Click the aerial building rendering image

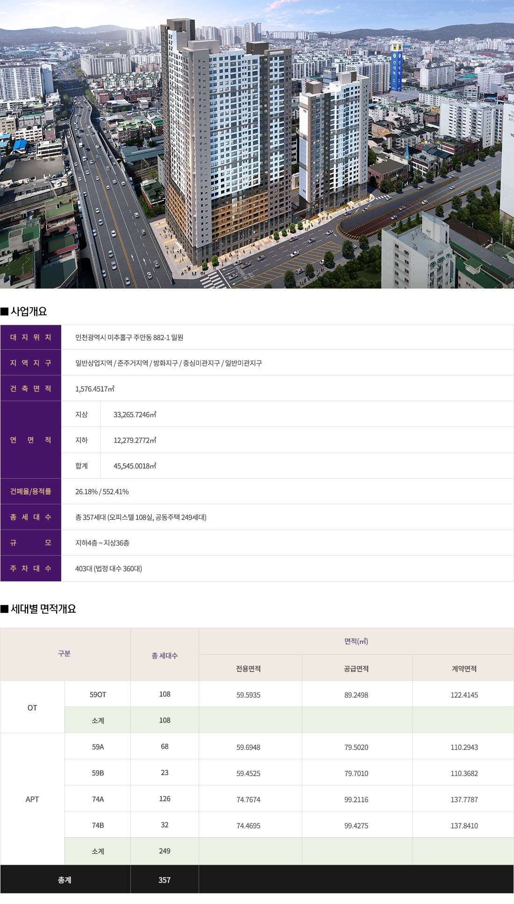257,145
